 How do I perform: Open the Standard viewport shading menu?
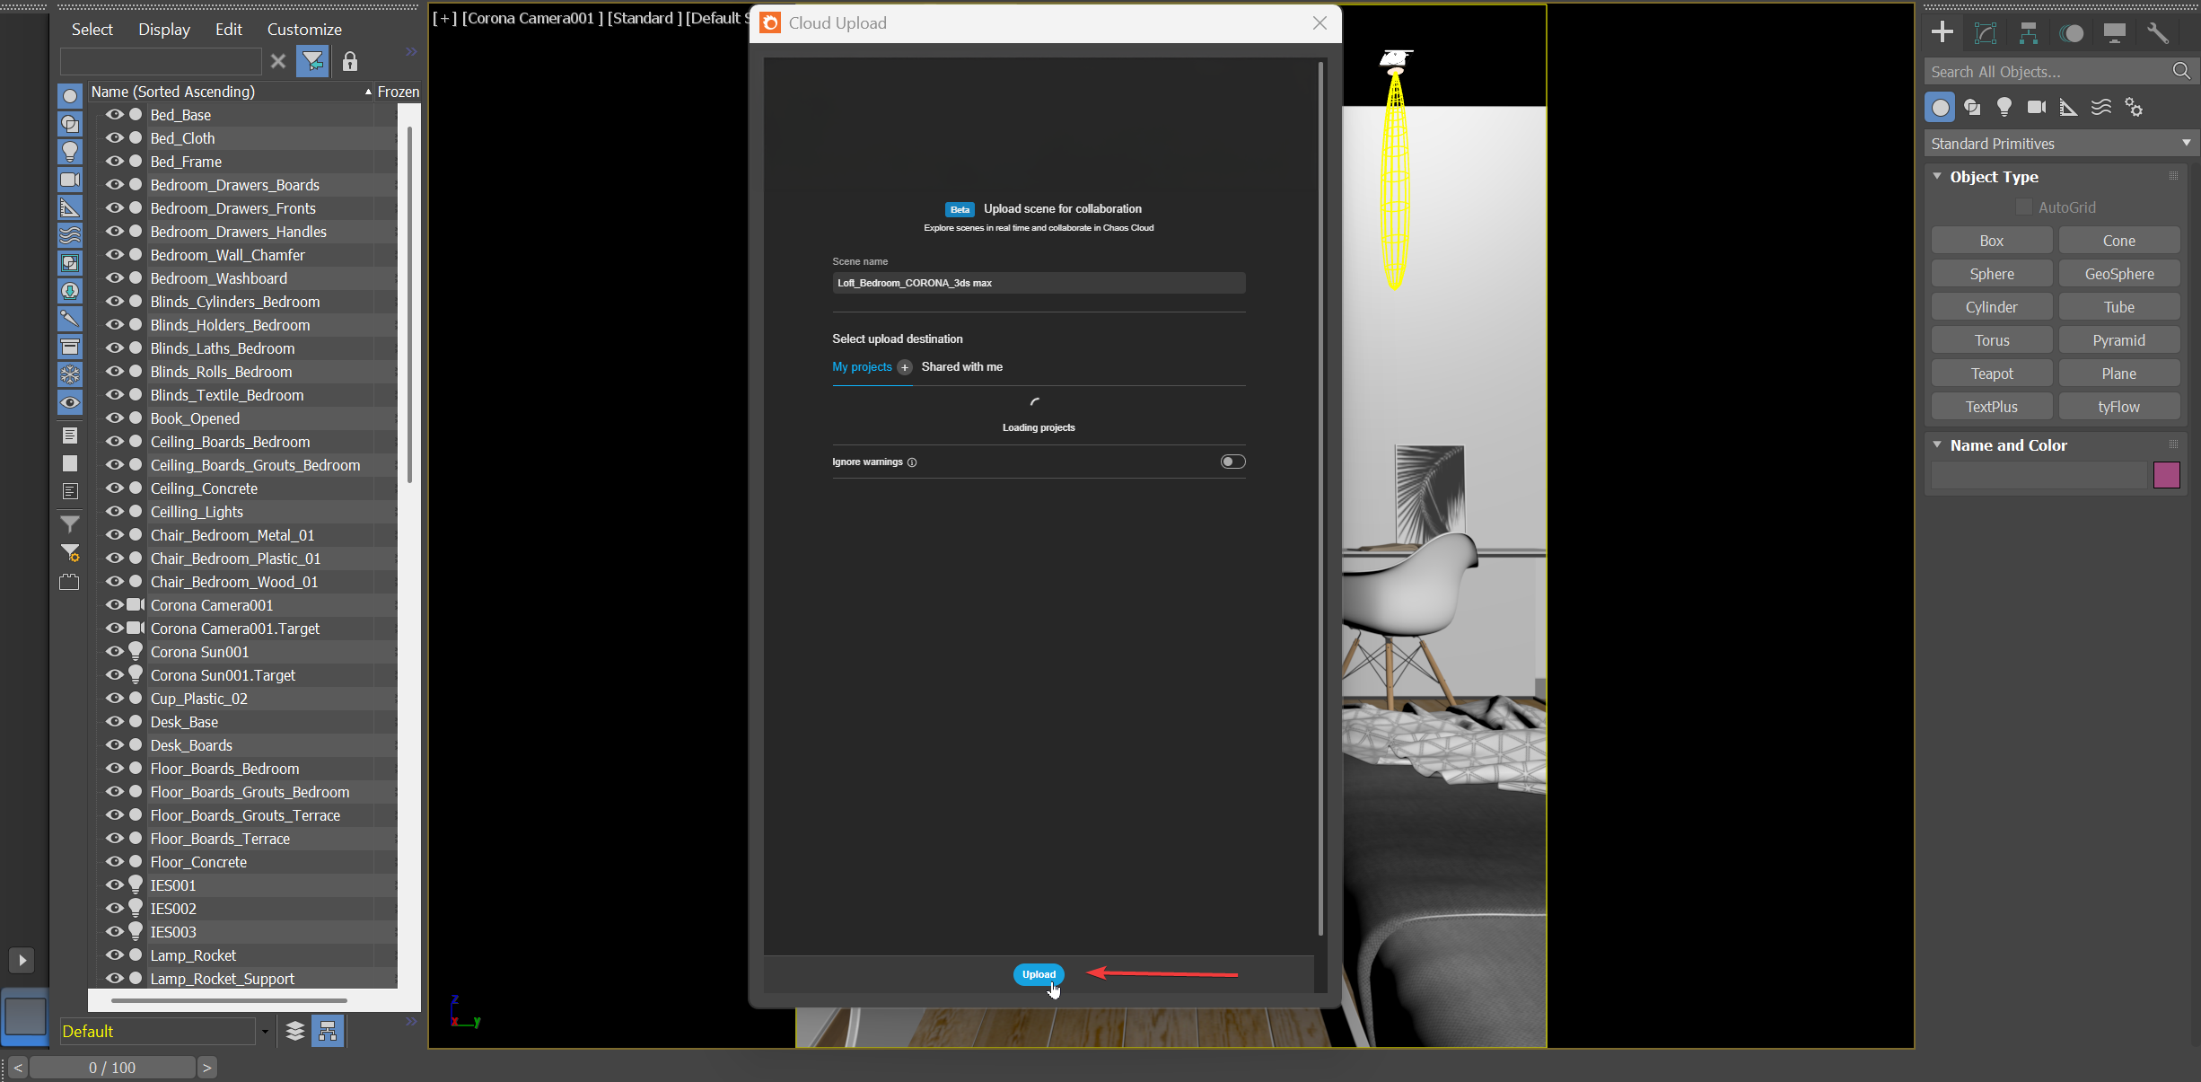[x=644, y=18]
